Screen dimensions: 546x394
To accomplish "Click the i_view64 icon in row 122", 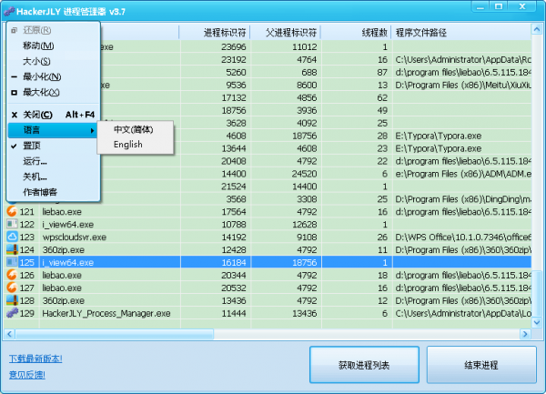I will 12,224.
